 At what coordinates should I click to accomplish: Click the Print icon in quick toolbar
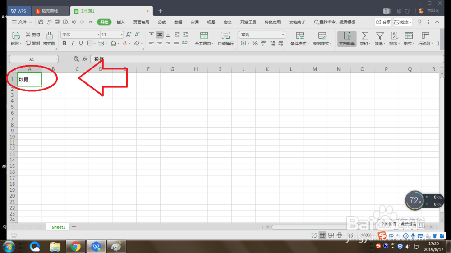[58, 22]
